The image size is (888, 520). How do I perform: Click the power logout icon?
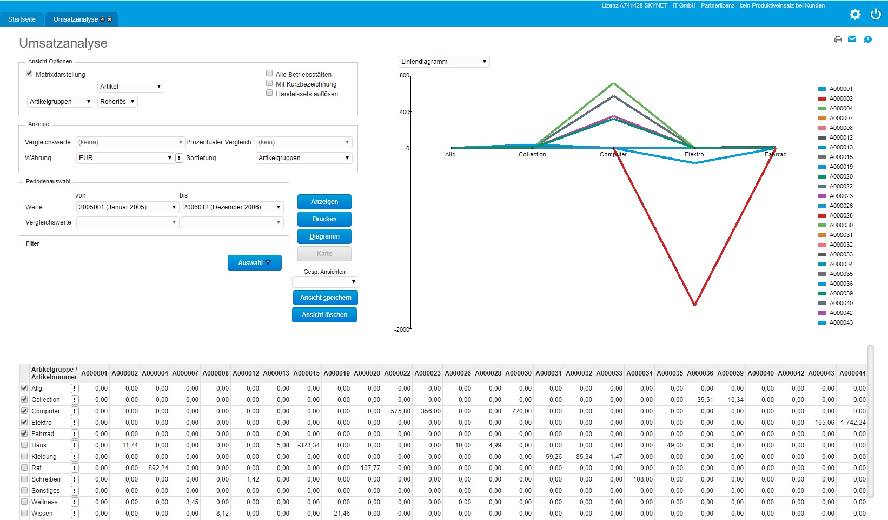click(876, 15)
